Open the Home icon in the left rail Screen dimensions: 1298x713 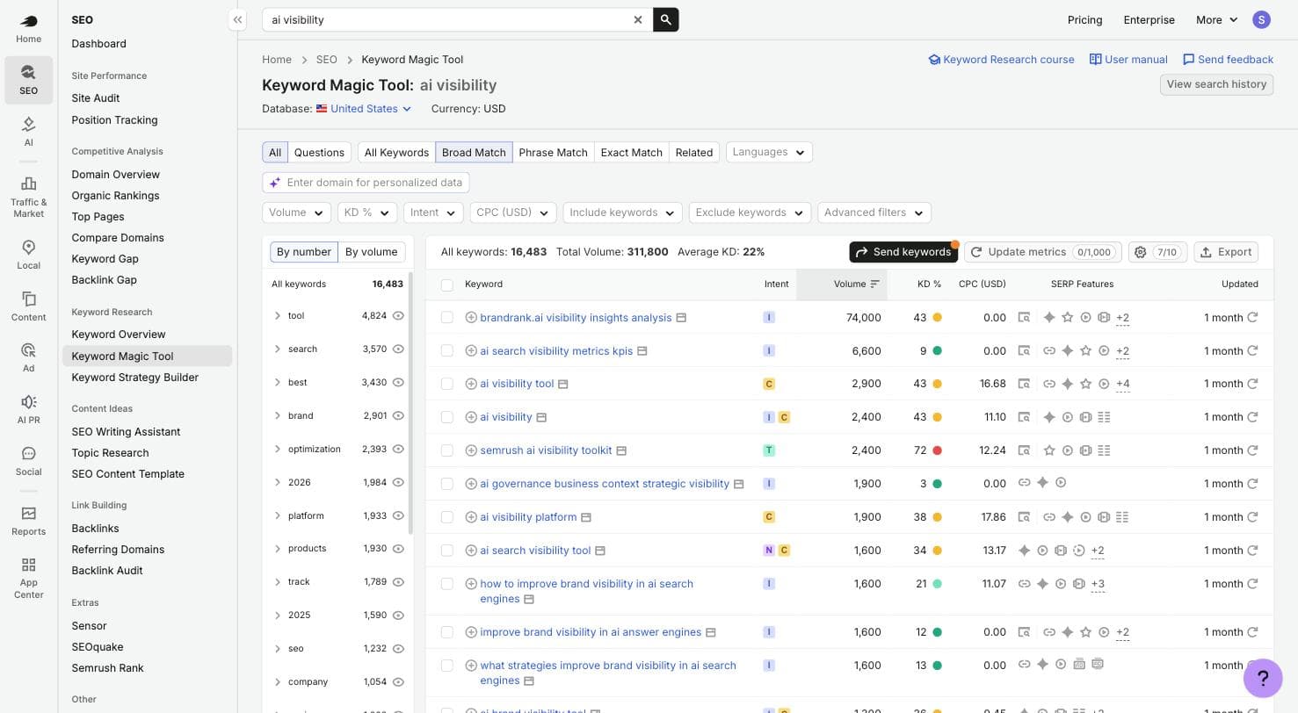tap(28, 28)
